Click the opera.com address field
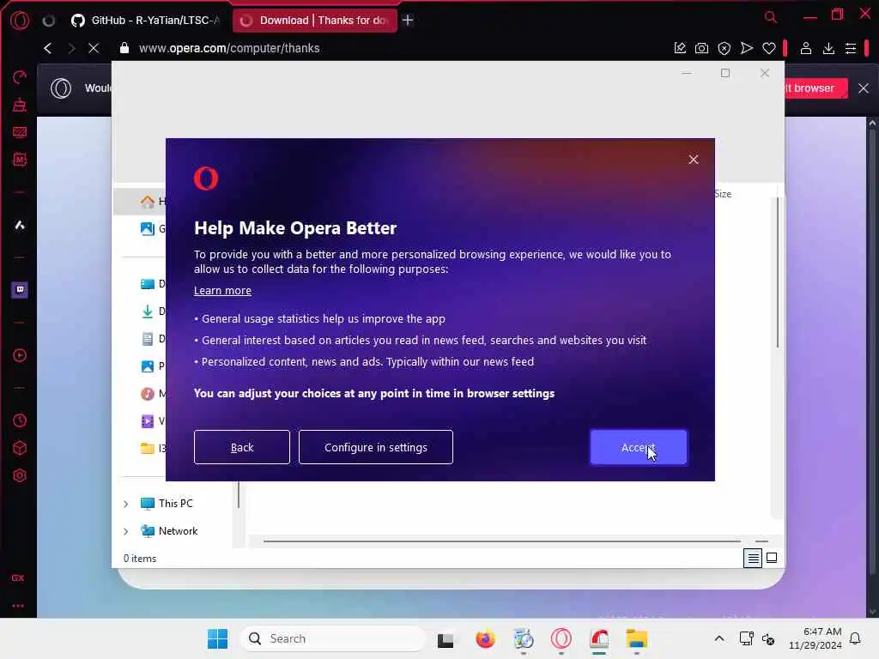879x659 pixels. tap(229, 48)
